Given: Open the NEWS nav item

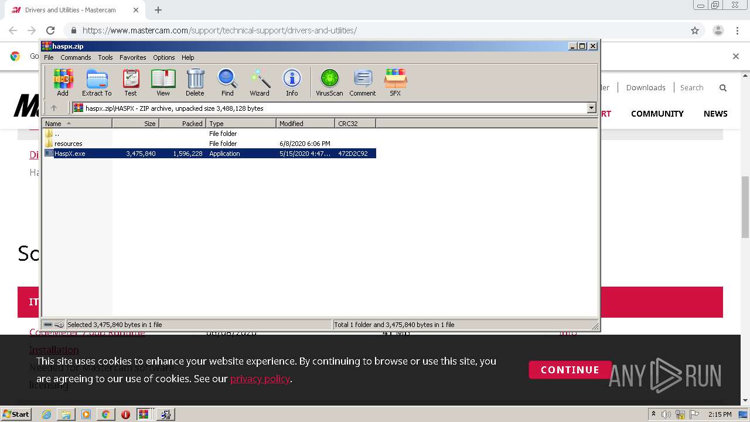Looking at the screenshot, I should (715, 114).
